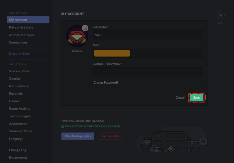234x163 pixels.
Task: Focus the Current Password field
Action: 148,72
